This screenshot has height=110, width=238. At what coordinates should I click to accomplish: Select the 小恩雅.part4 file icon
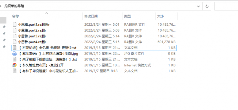(x=15, y=42)
